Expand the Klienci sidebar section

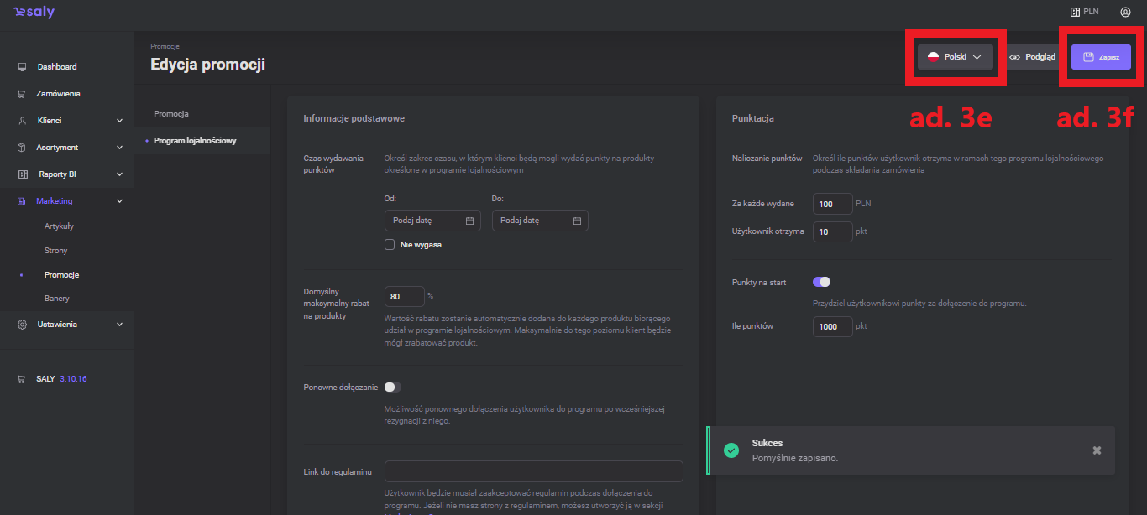(x=119, y=121)
